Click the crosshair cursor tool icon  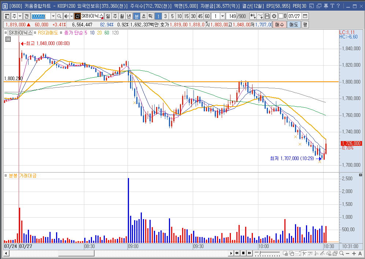(x=304, y=253)
